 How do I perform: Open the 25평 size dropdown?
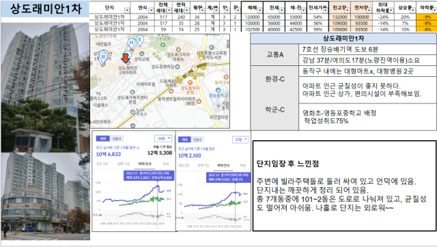tap(240, 139)
